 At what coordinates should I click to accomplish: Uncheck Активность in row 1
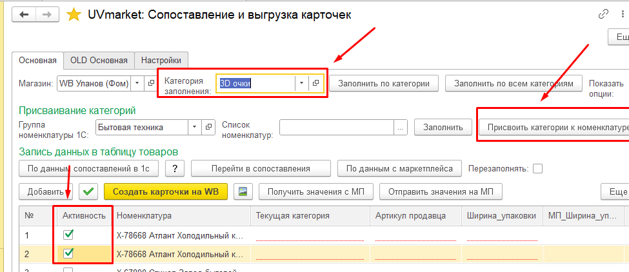pos(68,235)
